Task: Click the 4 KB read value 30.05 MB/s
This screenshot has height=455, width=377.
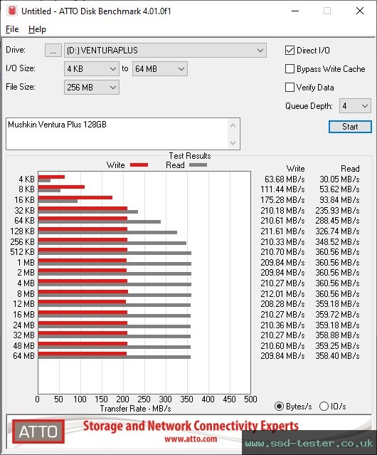Action: point(339,179)
